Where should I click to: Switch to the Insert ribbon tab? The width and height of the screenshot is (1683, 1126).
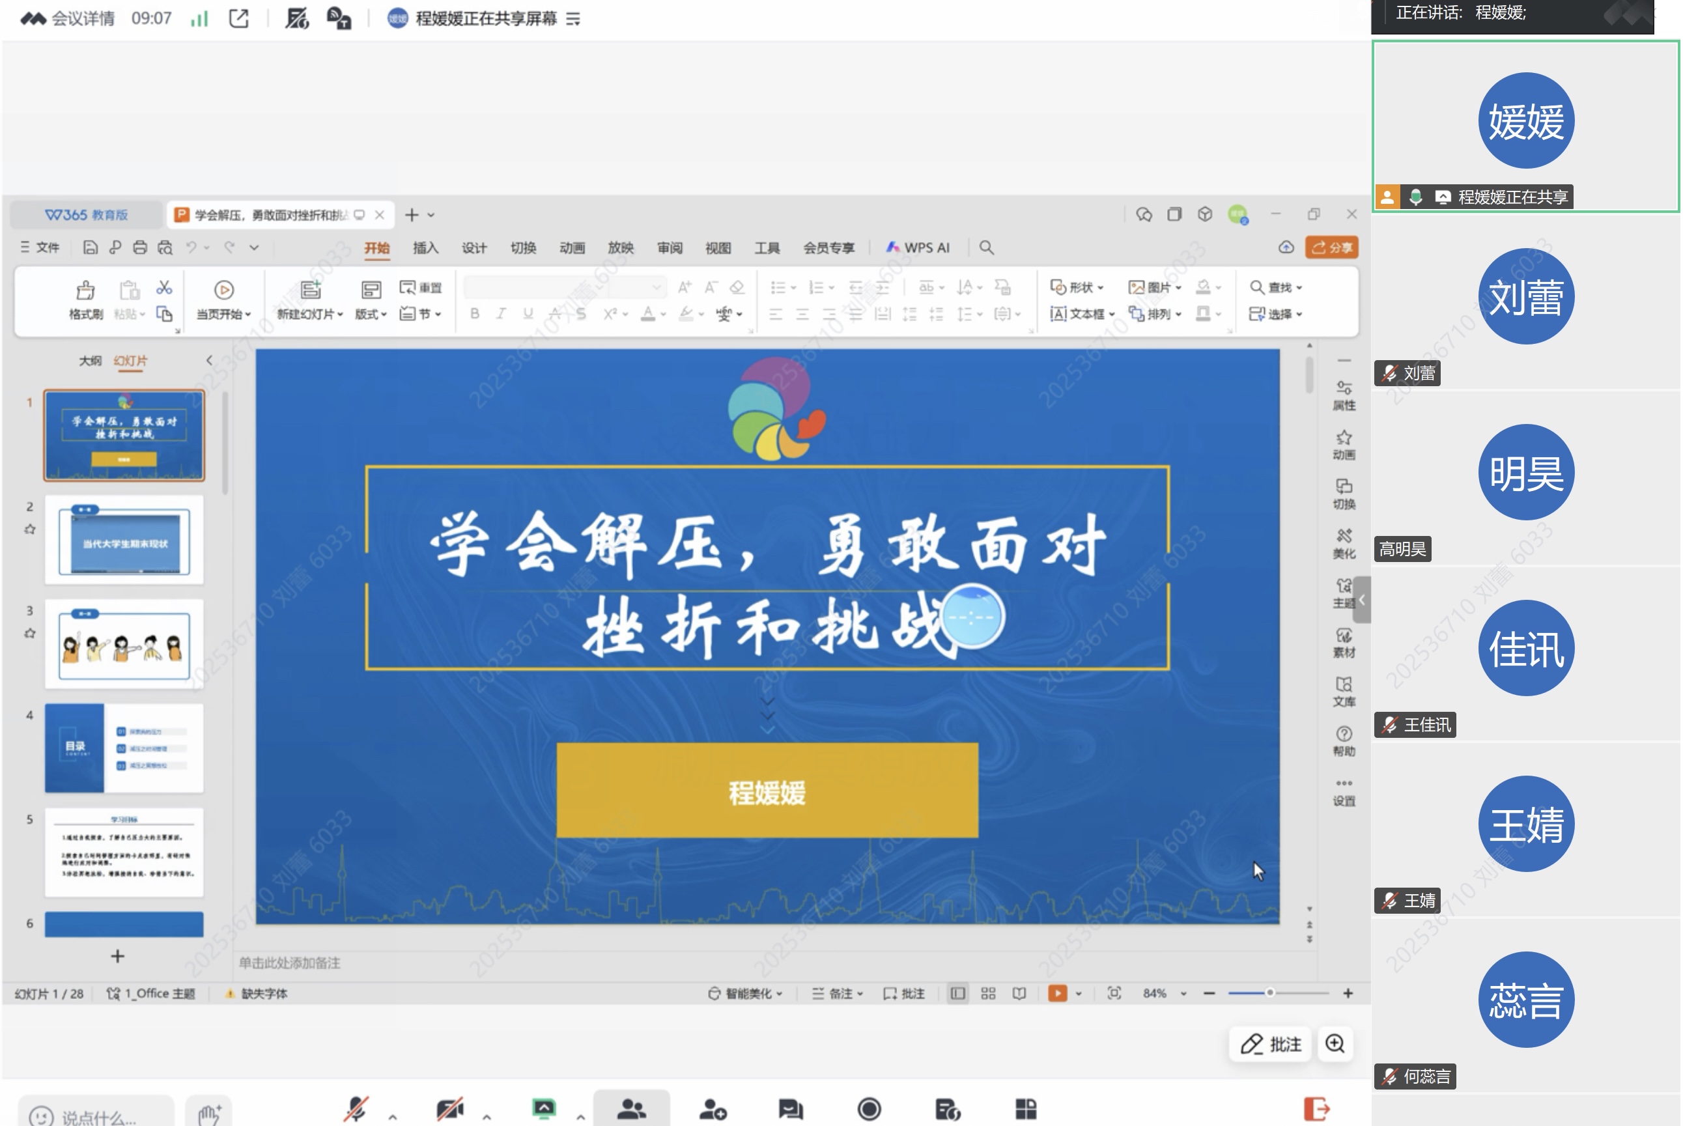coord(425,247)
